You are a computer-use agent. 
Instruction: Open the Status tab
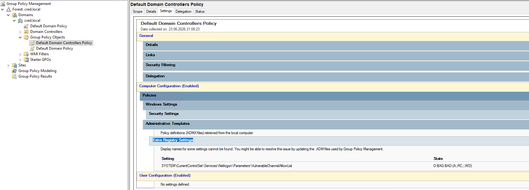coord(200,11)
